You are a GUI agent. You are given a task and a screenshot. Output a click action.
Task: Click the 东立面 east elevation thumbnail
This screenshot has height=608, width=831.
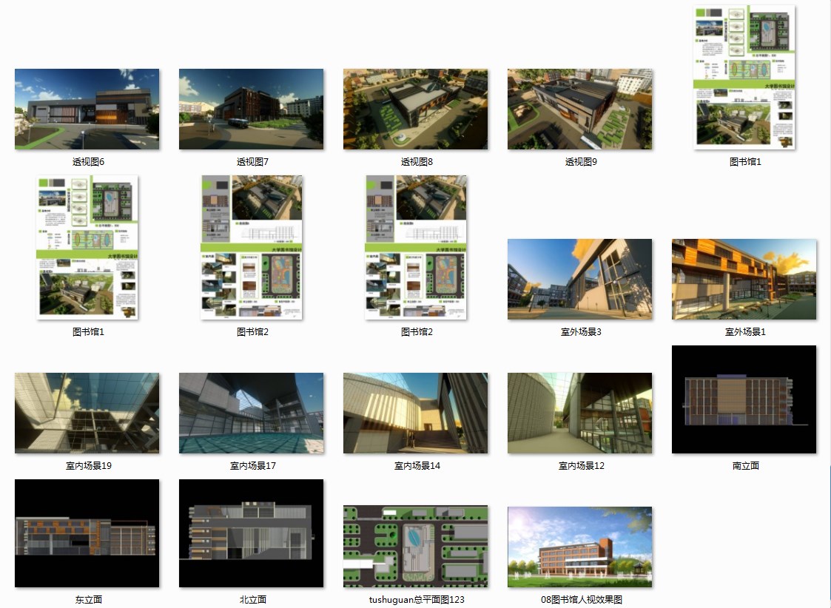[87, 533]
